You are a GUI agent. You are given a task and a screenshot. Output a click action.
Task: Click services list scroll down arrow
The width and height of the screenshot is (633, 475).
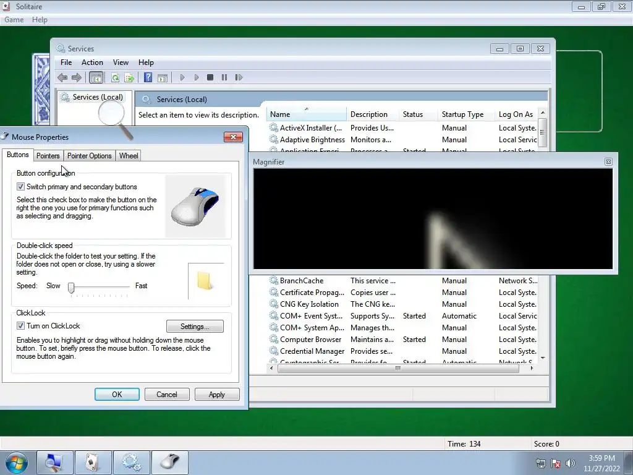pos(543,358)
